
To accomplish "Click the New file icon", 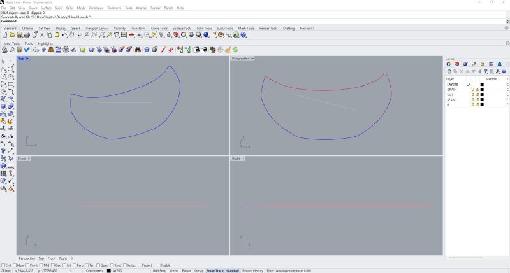I will click(x=4, y=35).
